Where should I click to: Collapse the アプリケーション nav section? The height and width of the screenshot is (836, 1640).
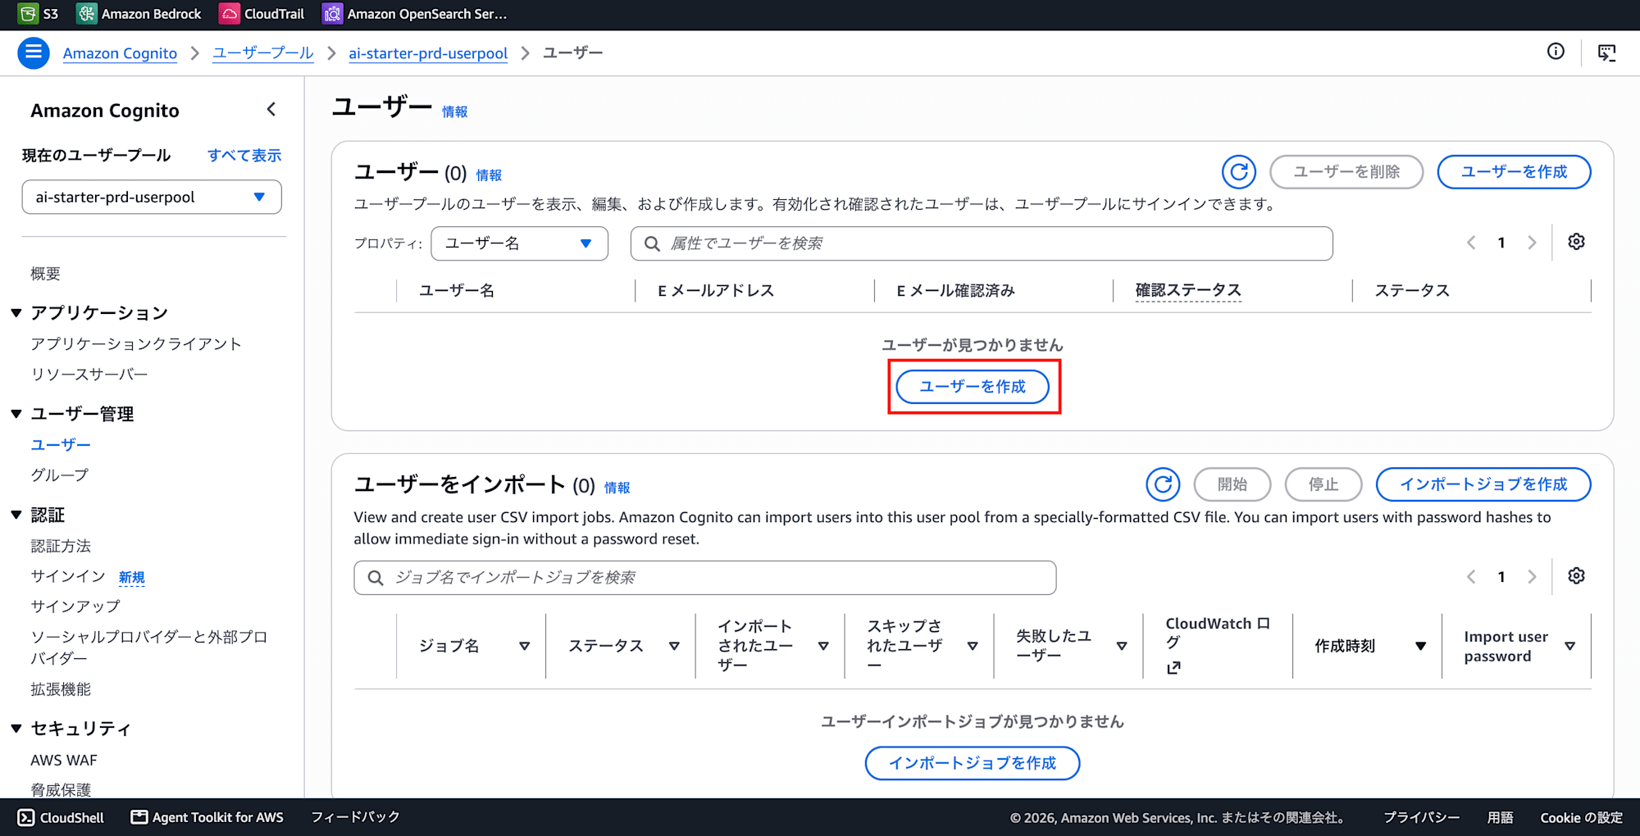tap(16, 313)
